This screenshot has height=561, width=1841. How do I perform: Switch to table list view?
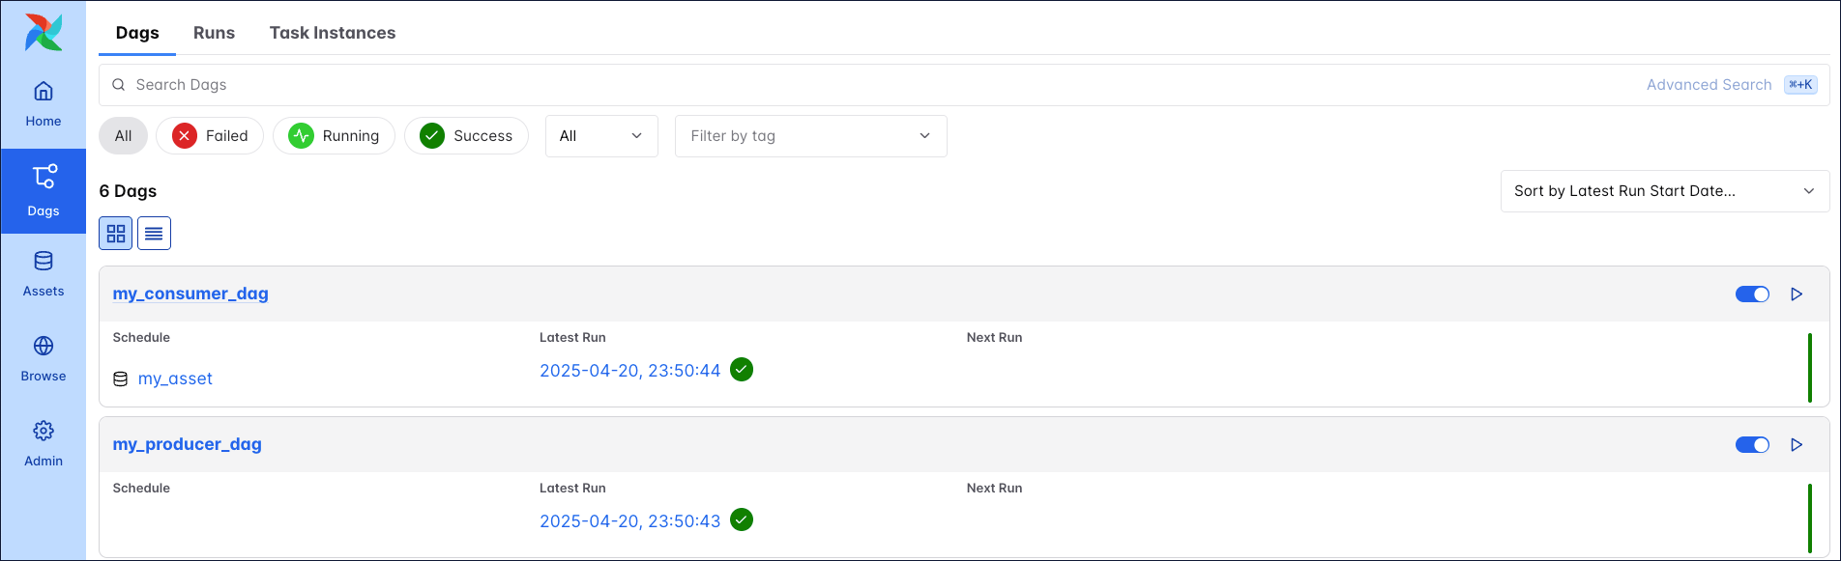pos(154,234)
